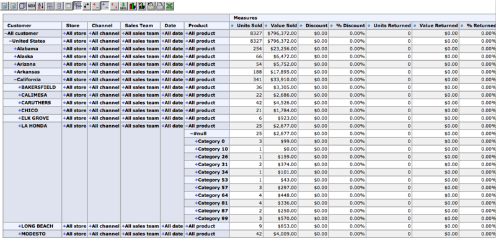The image size is (496, 238).
Task: Click the Save As toolbar icon
Action: (x=14, y=6)
